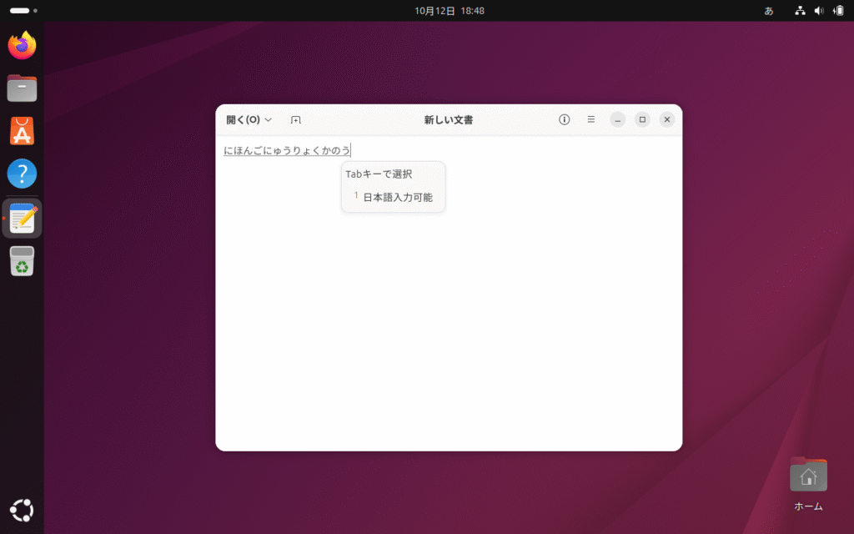
Task: Click the volume speaker icon
Action: 819,11
